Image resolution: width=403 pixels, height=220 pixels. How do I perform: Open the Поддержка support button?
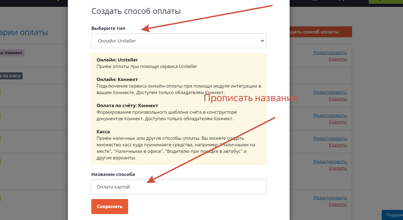pyautogui.click(x=392, y=215)
